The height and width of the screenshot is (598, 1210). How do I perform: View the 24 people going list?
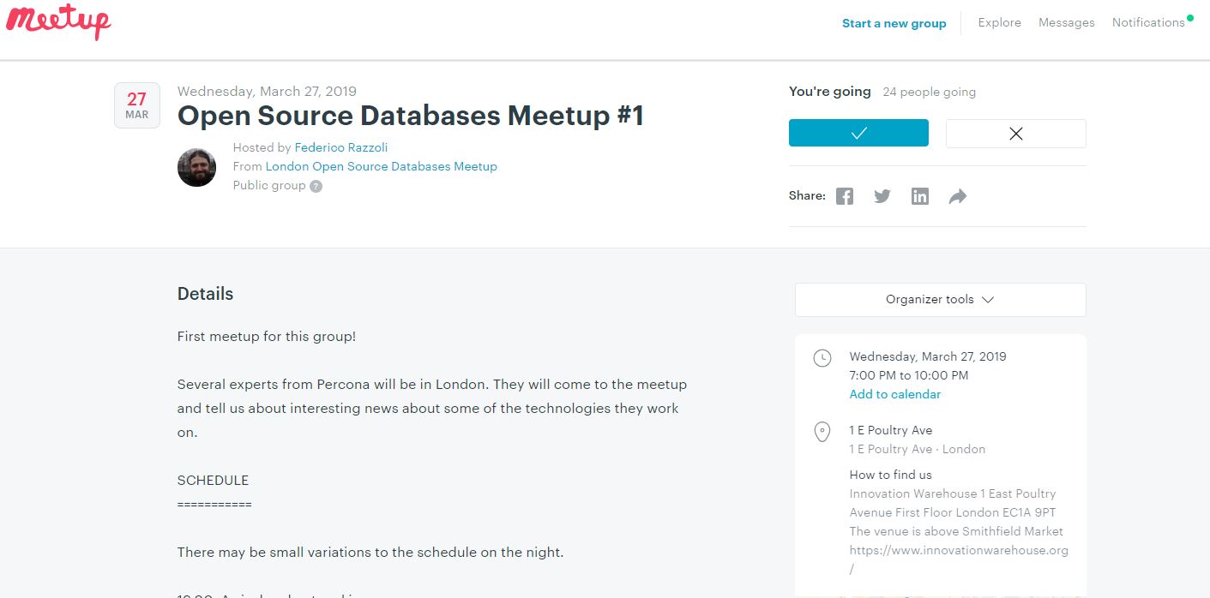(x=930, y=92)
